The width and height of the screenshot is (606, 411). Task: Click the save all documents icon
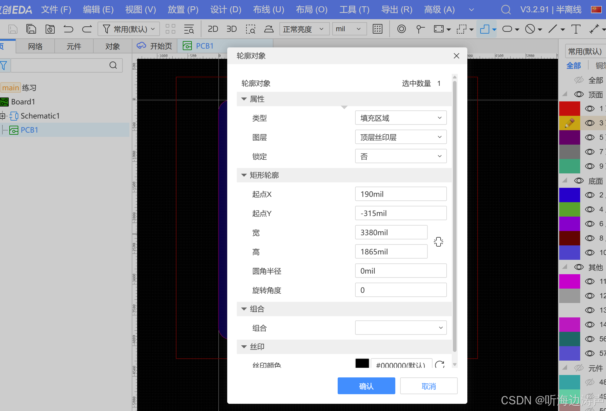tap(31, 29)
